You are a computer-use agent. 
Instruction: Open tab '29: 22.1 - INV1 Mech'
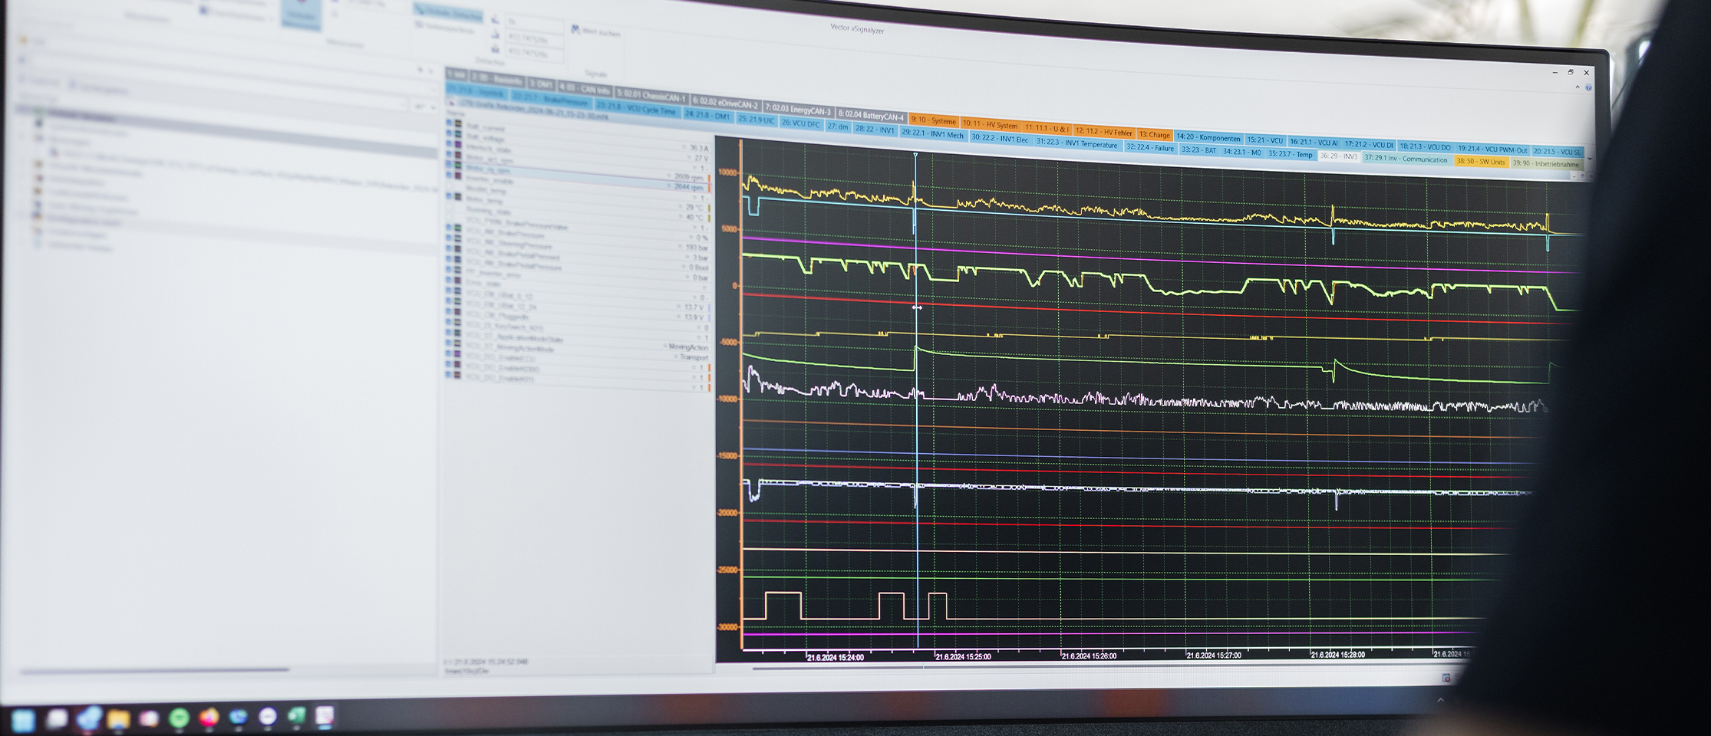[x=933, y=134]
